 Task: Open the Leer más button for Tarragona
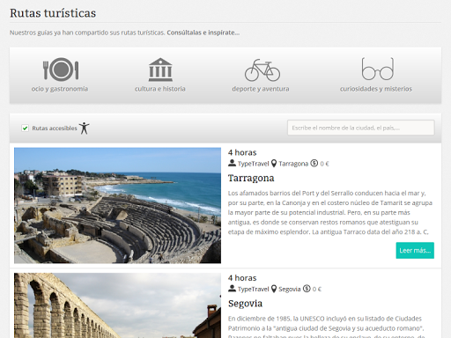(x=415, y=250)
